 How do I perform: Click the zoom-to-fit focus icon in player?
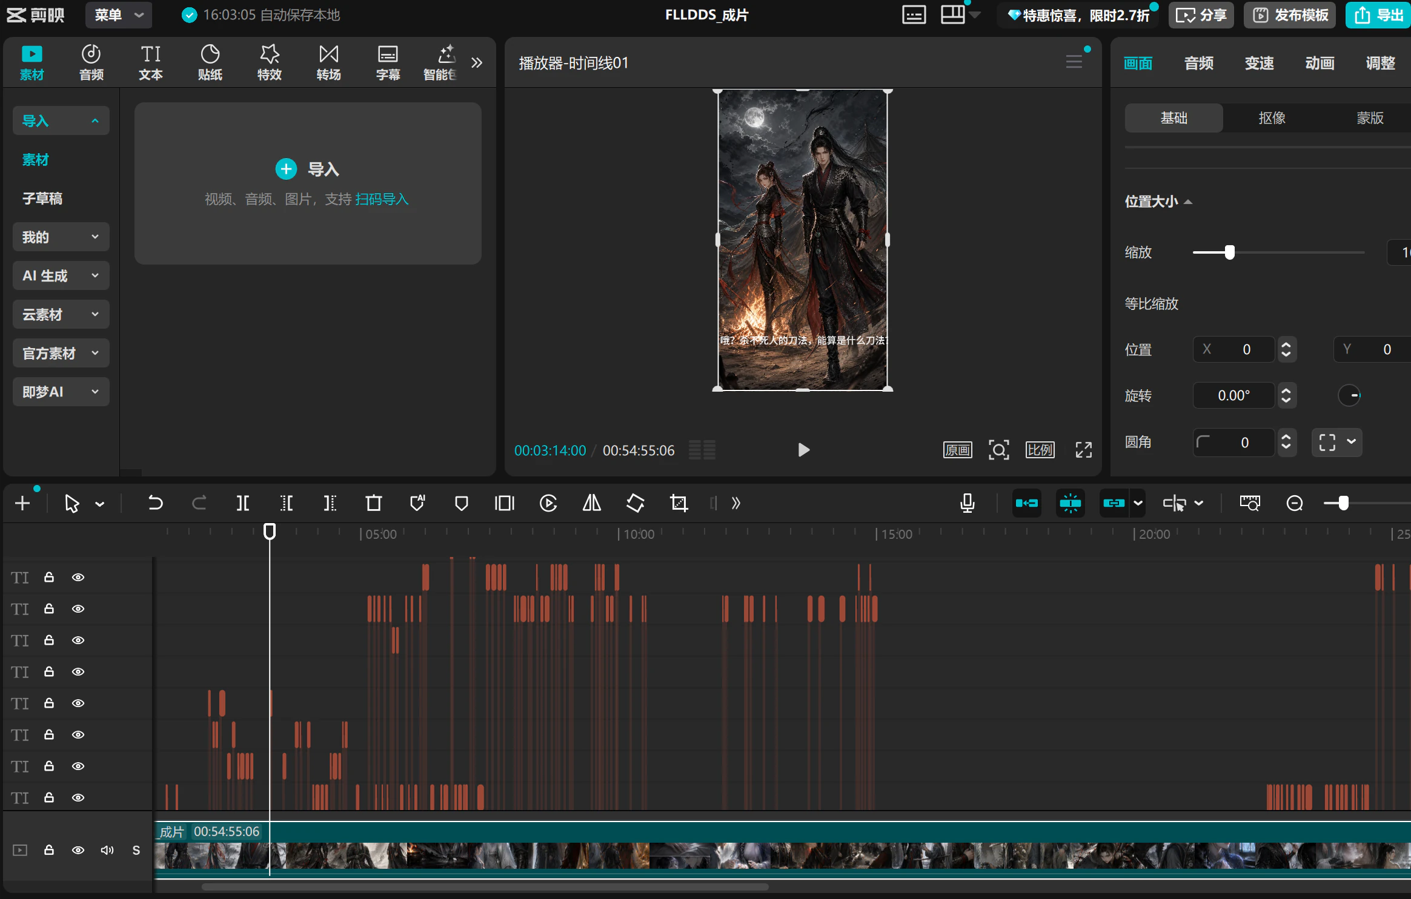[x=999, y=450]
